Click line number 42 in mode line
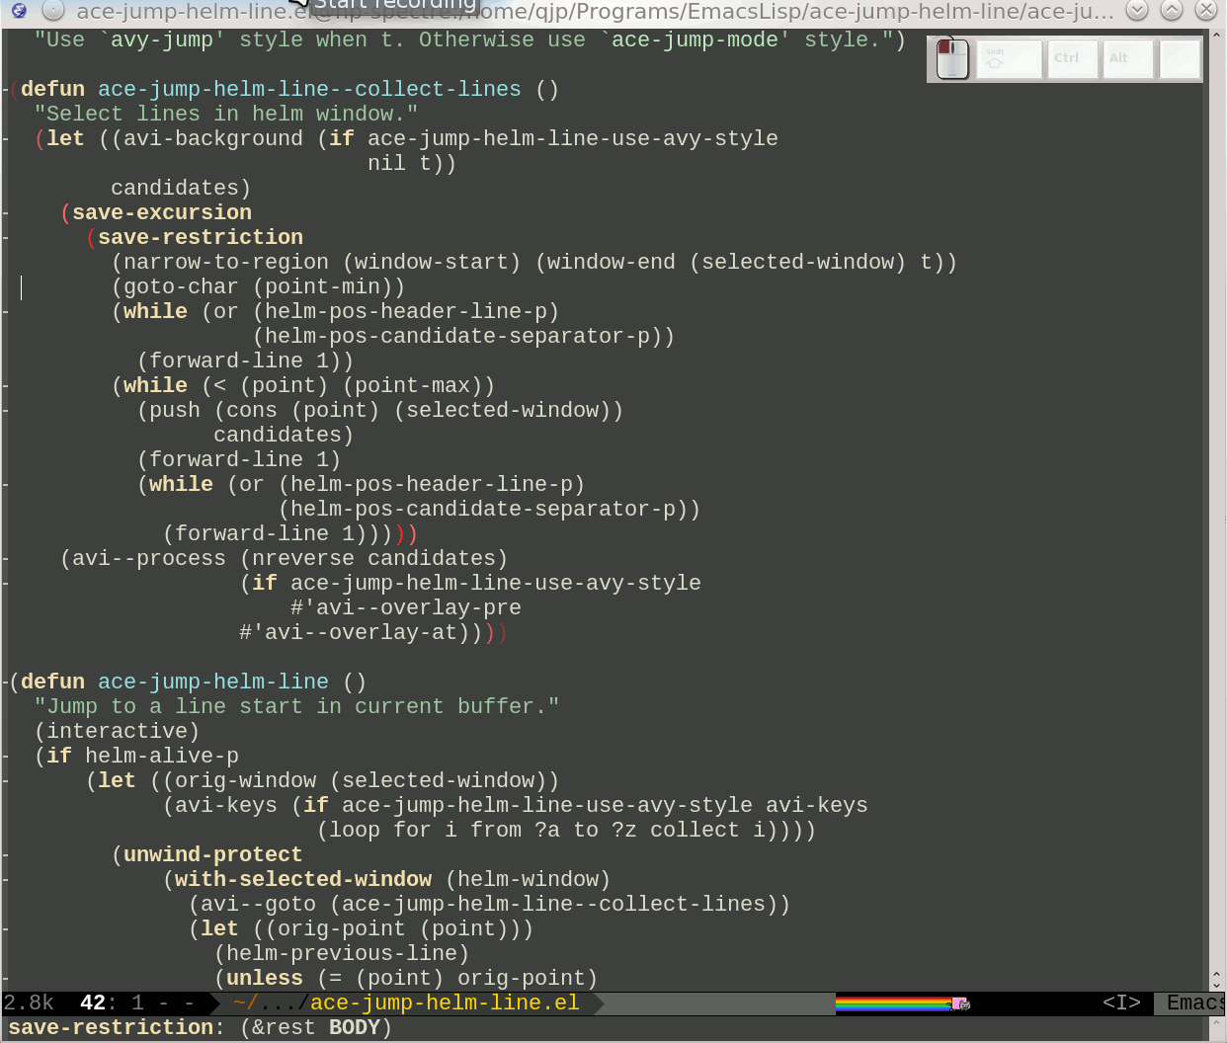The height and width of the screenshot is (1043, 1227). (93, 1003)
